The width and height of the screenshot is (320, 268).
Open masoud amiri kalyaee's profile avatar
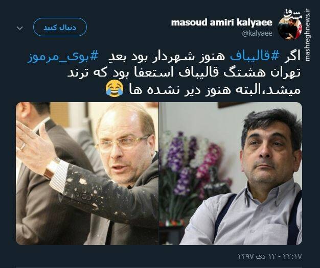(x=290, y=27)
